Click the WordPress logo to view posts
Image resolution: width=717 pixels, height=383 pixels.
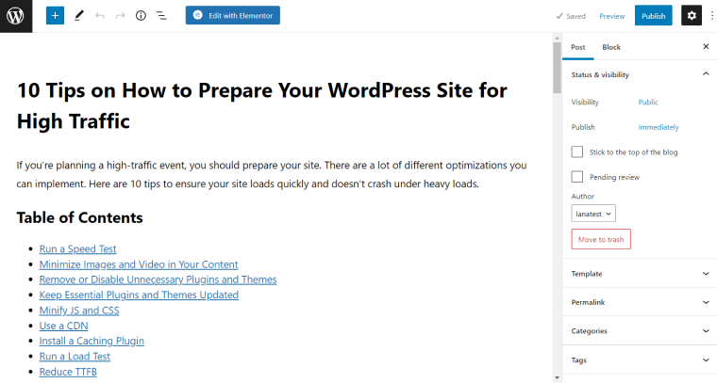(x=15, y=16)
